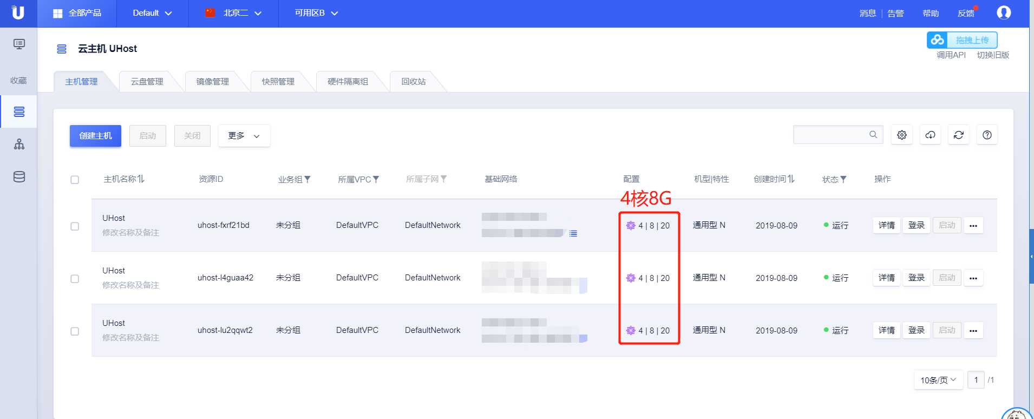Viewport: 1034px width, 419px height.
Task: Open more actions for uhost-l4guaa42
Action: [973, 278]
